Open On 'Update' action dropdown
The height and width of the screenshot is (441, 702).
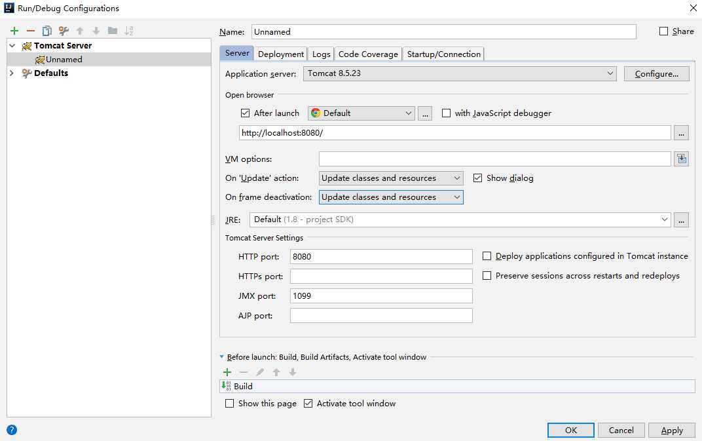(x=391, y=178)
